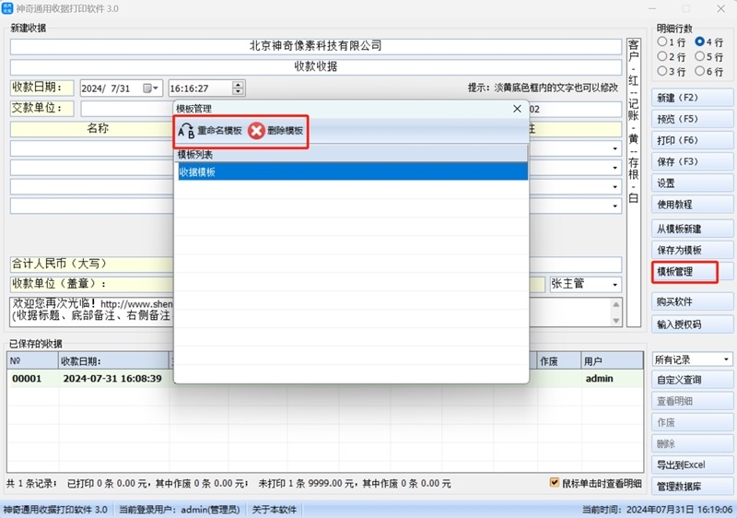Click 从模板新建 button
Image resolution: width=737 pixels, height=518 pixels.
(x=693, y=229)
